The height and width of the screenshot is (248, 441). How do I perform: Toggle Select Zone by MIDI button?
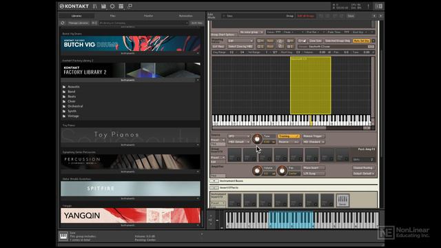click(240, 47)
